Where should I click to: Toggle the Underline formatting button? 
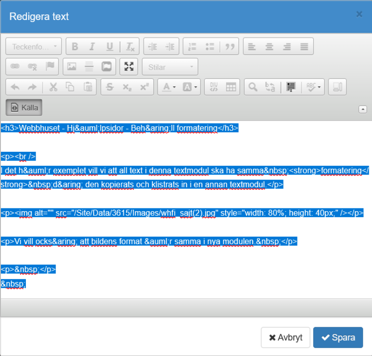(110, 46)
